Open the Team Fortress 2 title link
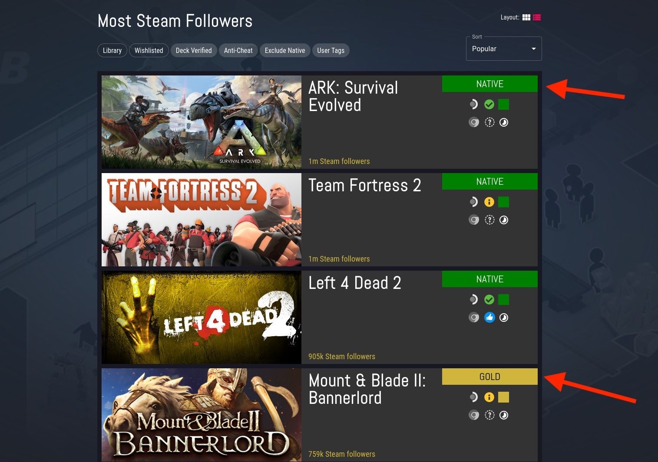The height and width of the screenshot is (462, 658). [x=365, y=185]
